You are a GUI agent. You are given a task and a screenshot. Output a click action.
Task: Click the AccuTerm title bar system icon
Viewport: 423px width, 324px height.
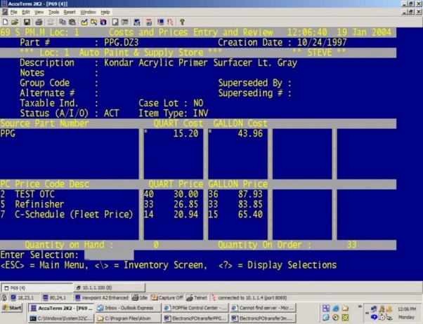click(x=4, y=4)
